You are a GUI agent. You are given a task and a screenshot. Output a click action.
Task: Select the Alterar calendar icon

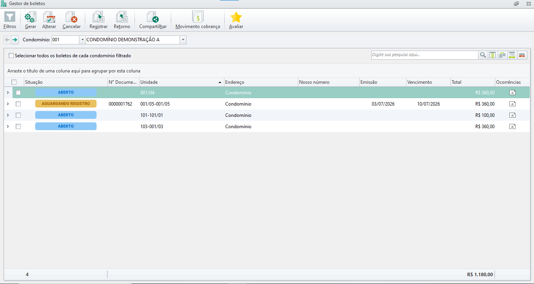coord(49,17)
